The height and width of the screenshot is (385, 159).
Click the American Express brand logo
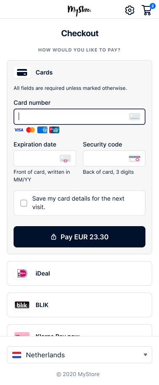click(42, 130)
